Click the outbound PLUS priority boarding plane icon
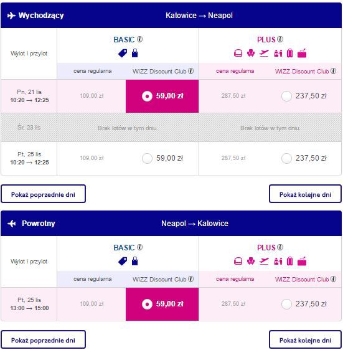Image resolution: width=343 pixels, height=350 pixels. [264, 53]
